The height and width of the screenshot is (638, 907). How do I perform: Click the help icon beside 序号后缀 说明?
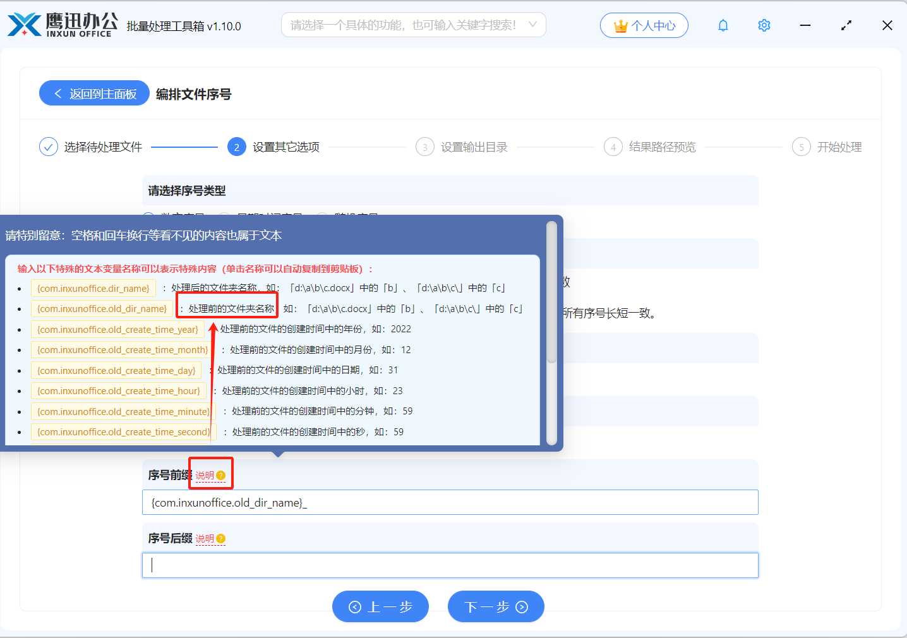(220, 539)
